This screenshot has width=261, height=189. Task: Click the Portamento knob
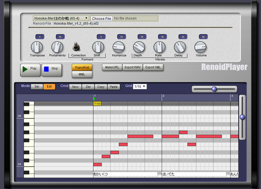point(57,47)
